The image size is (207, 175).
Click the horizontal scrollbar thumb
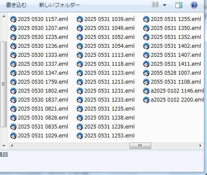click(140, 146)
